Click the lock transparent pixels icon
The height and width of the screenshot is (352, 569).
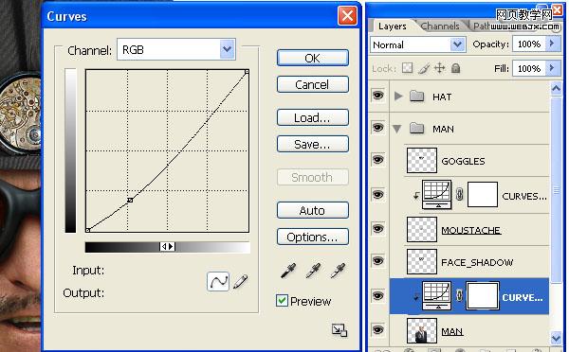pos(408,68)
